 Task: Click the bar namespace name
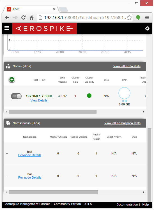[x=30, y=174]
